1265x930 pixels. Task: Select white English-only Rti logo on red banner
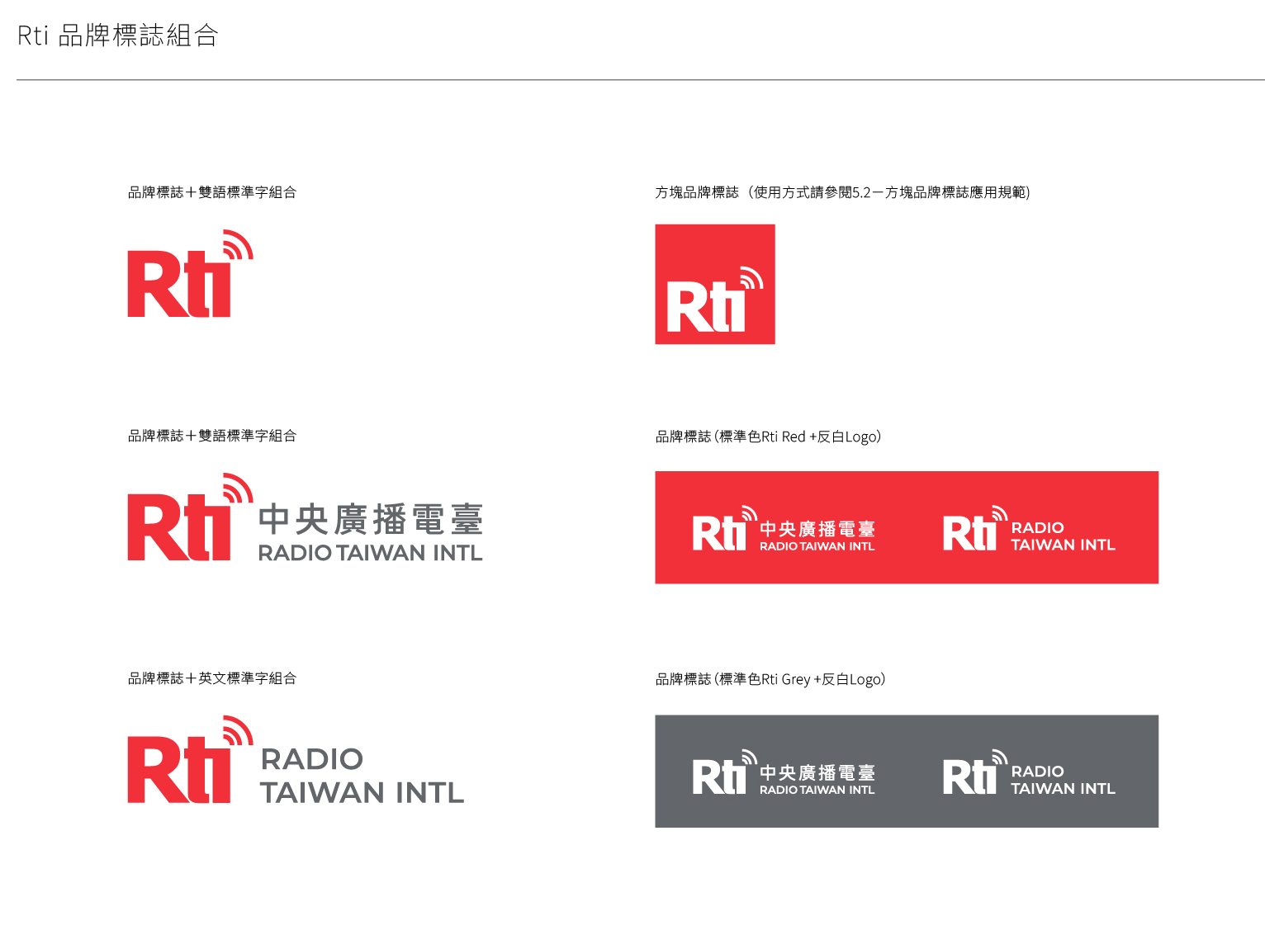pyautogui.click(x=1029, y=529)
